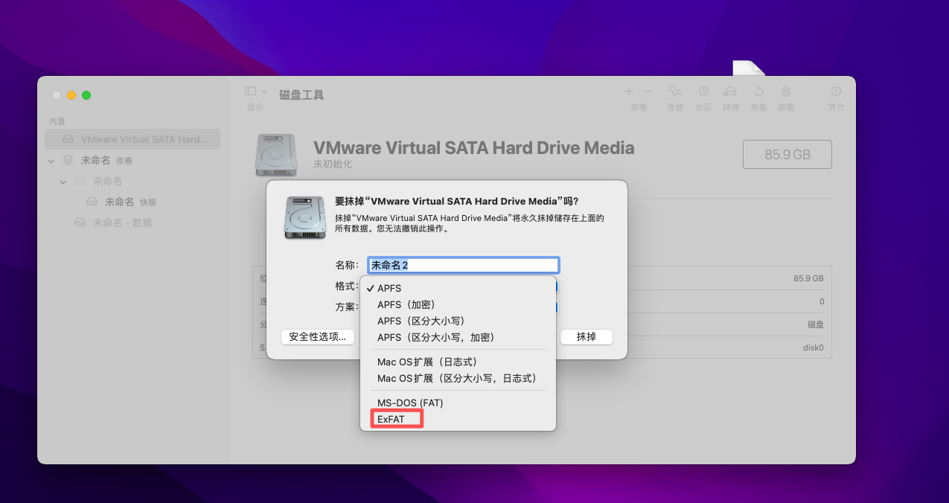The width and height of the screenshot is (949, 503).
Task: Click 磁盘 type value in info table
Action: 816,324
